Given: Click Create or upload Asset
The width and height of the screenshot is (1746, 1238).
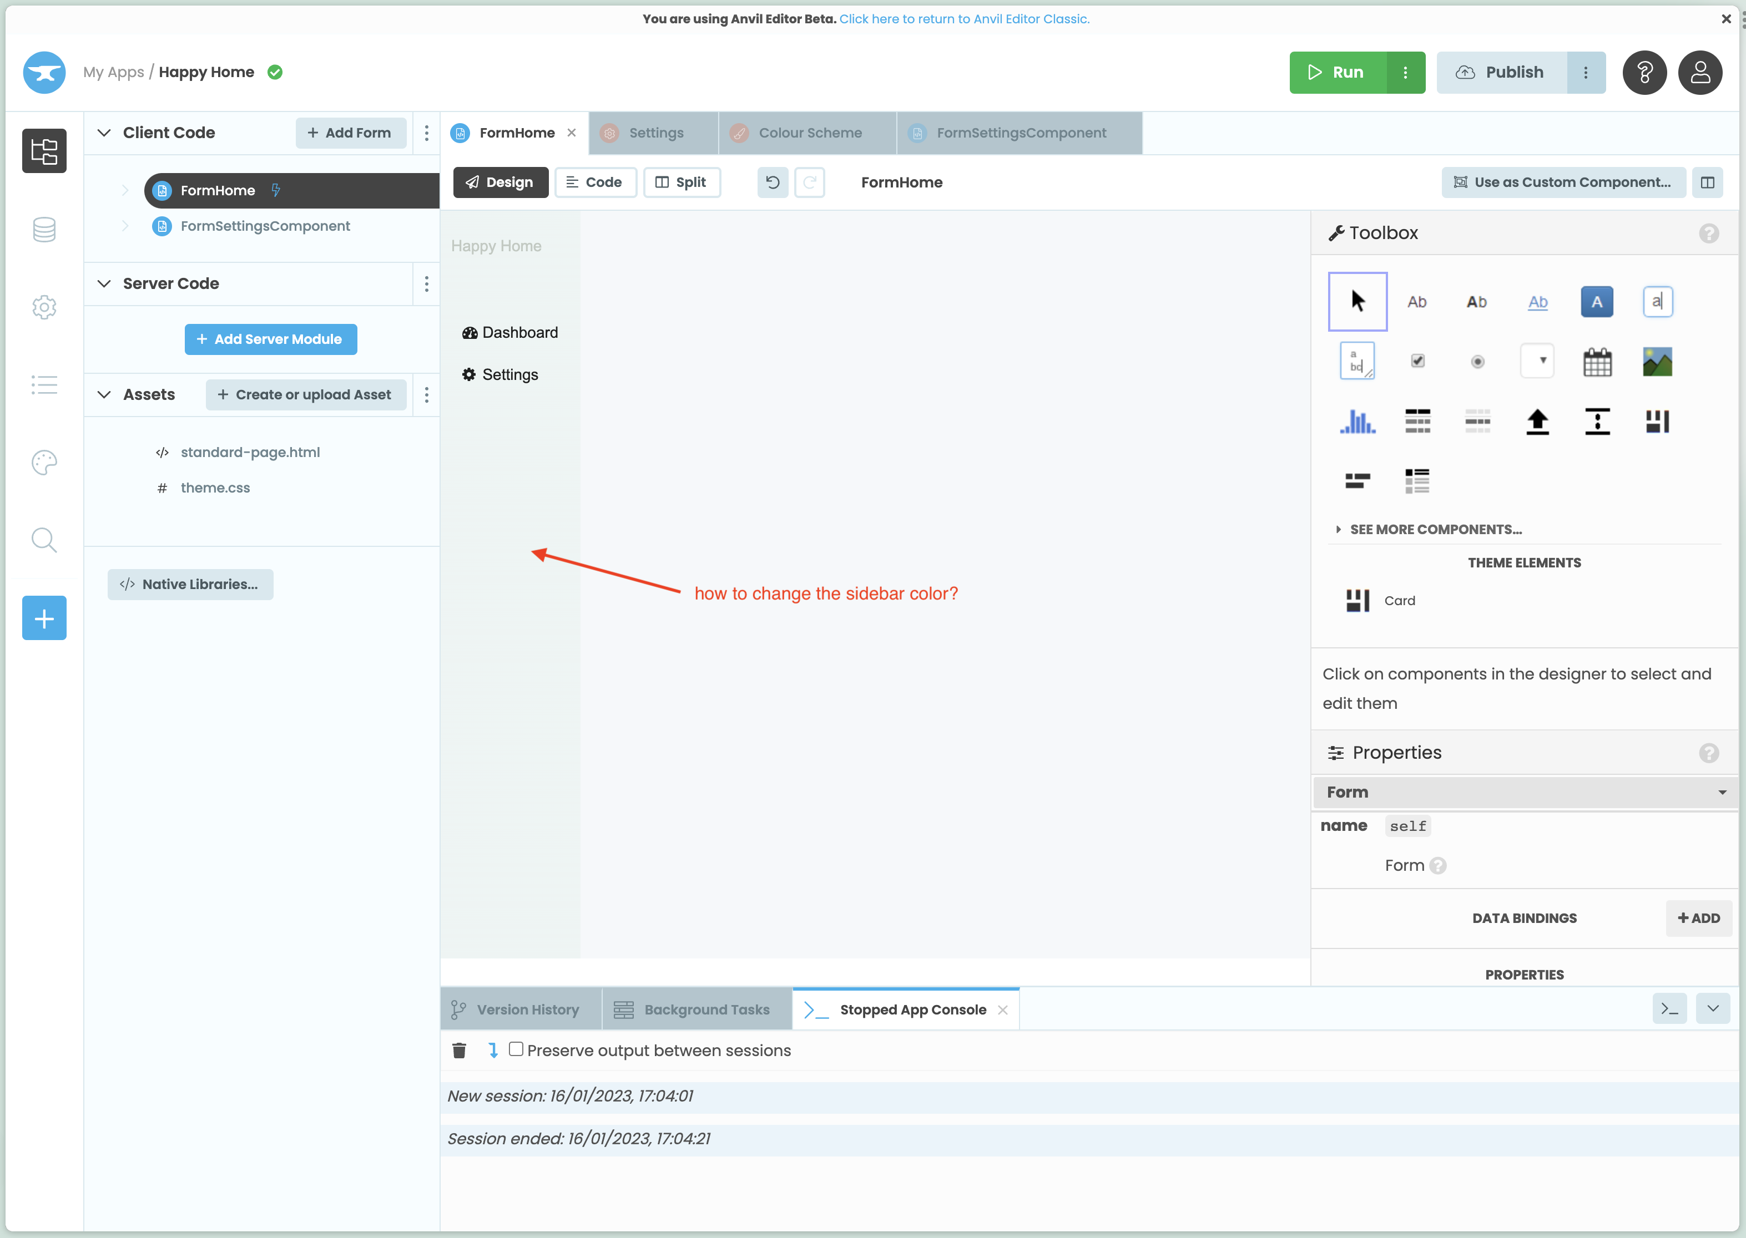Looking at the screenshot, I should coord(306,394).
